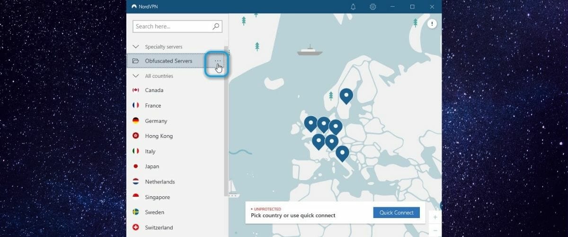Click the Switzerland flag icon
Image resolution: width=568 pixels, height=237 pixels.
[x=136, y=227]
